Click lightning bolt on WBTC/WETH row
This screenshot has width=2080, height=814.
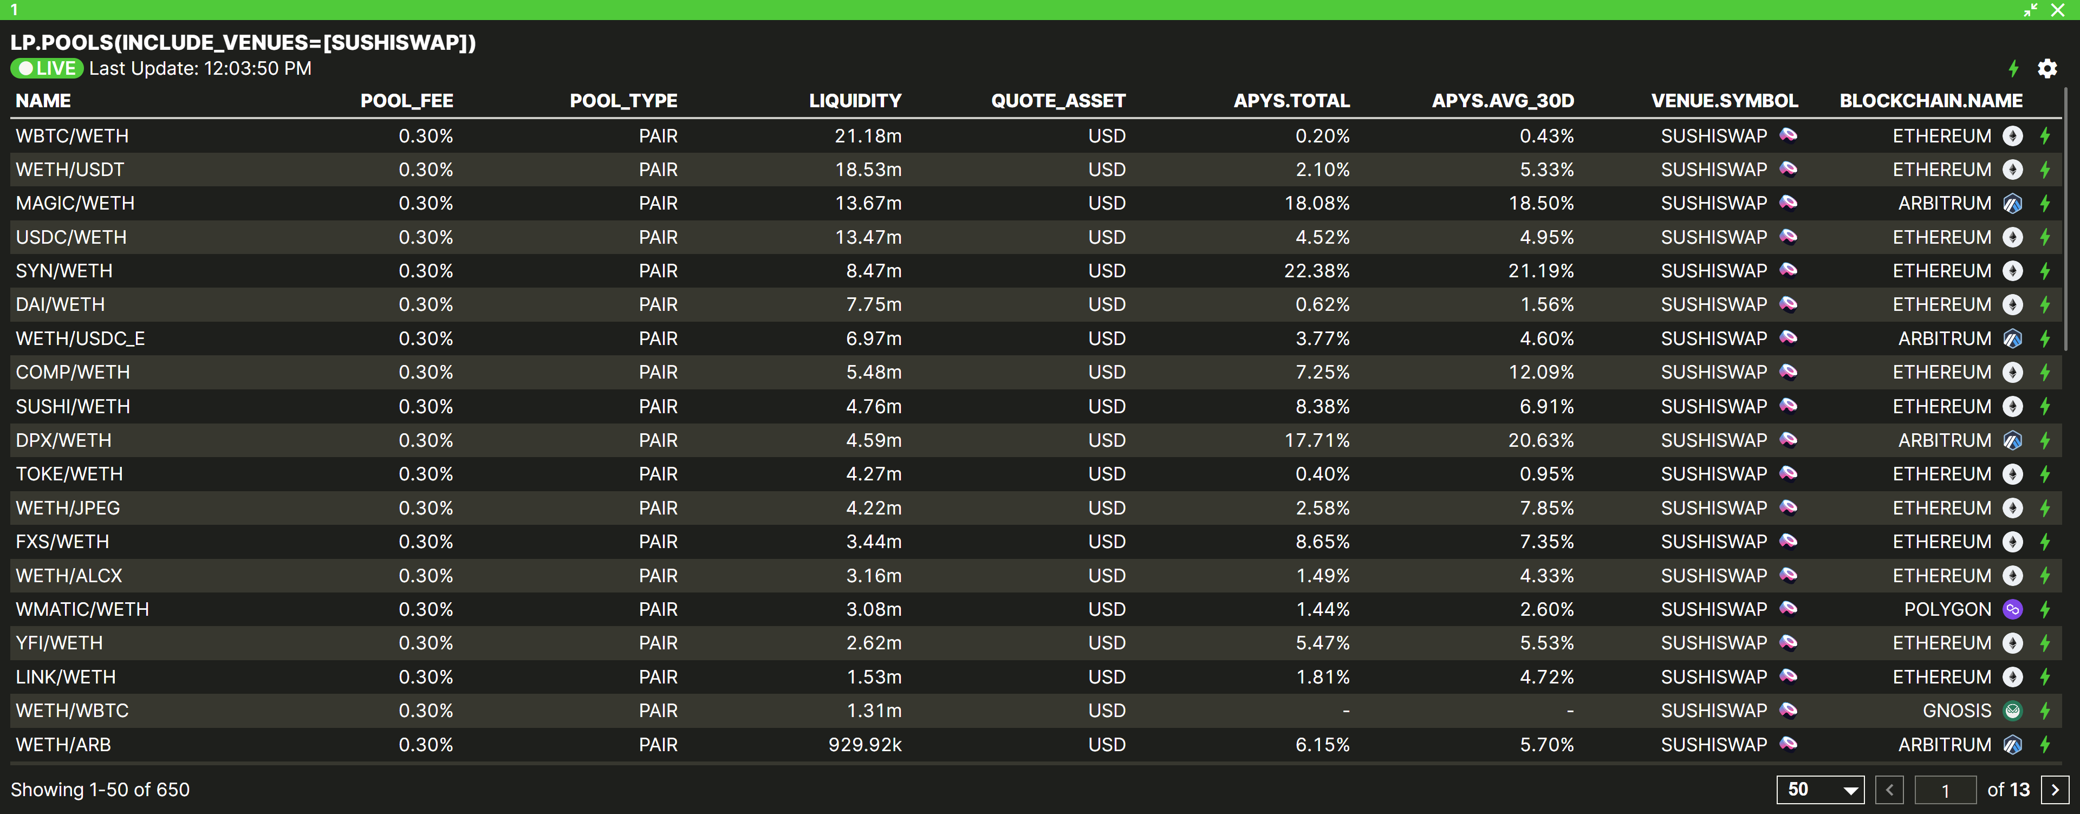[2044, 135]
